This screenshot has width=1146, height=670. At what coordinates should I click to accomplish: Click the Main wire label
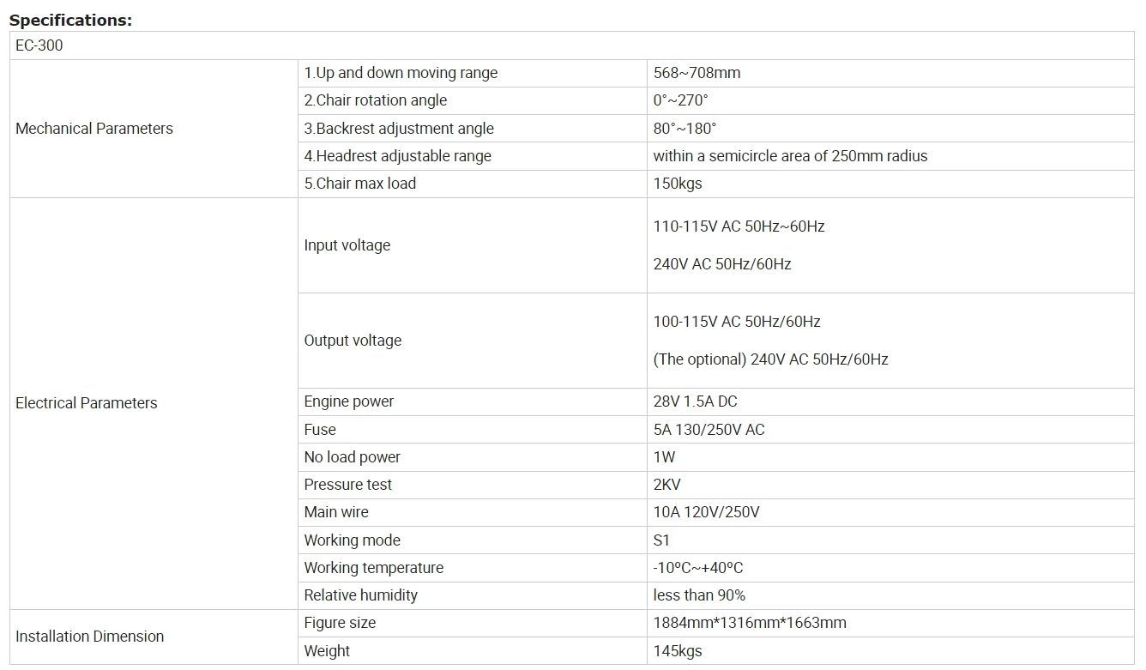(x=336, y=512)
